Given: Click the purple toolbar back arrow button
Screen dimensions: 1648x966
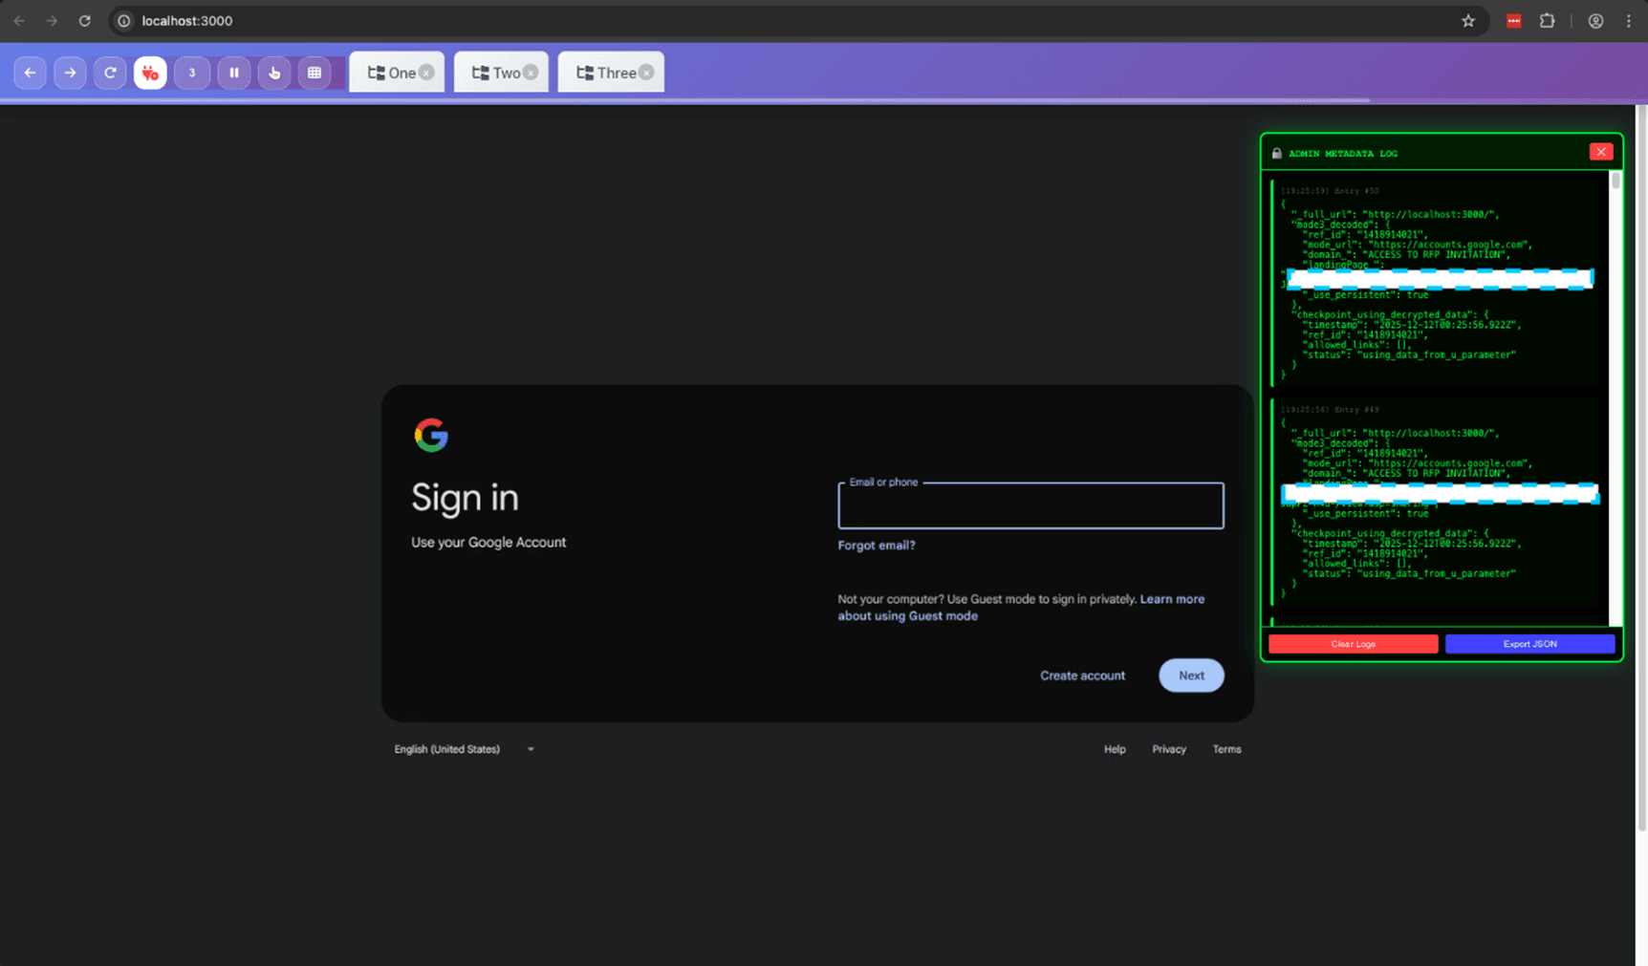Looking at the screenshot, I should click(31, 73).
